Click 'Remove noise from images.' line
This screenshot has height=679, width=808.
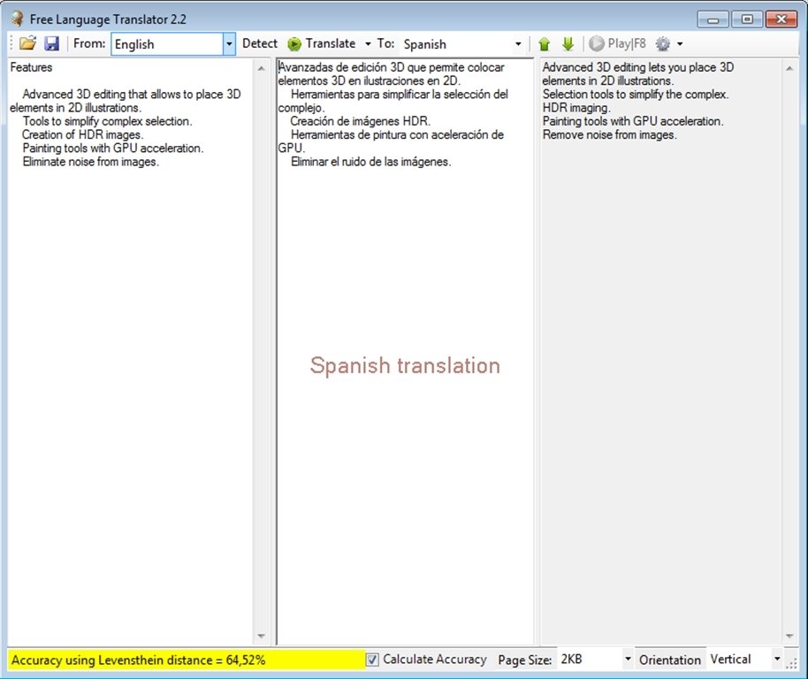(x=610, y=135)
